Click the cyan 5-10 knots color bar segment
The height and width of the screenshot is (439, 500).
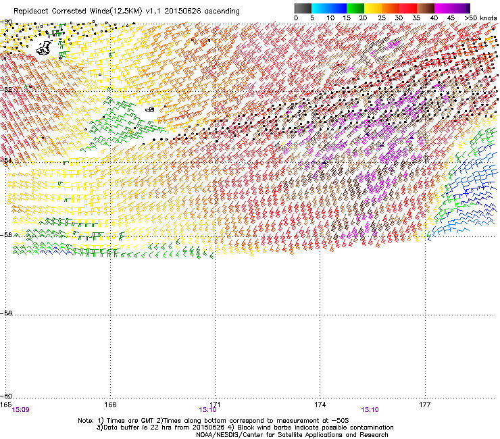tap(320, 8)
